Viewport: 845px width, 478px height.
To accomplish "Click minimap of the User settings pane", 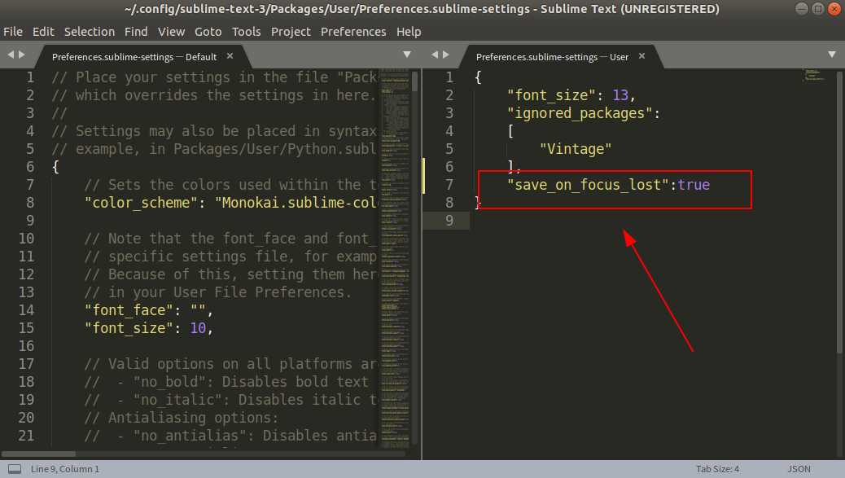I will click(814, 75).
